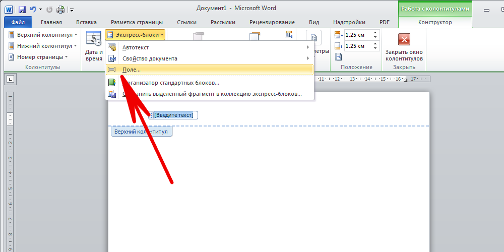The height and width of the screenshot is (252, 504).
Task: Select the Конструктор tab
Action: click(435, 22)
